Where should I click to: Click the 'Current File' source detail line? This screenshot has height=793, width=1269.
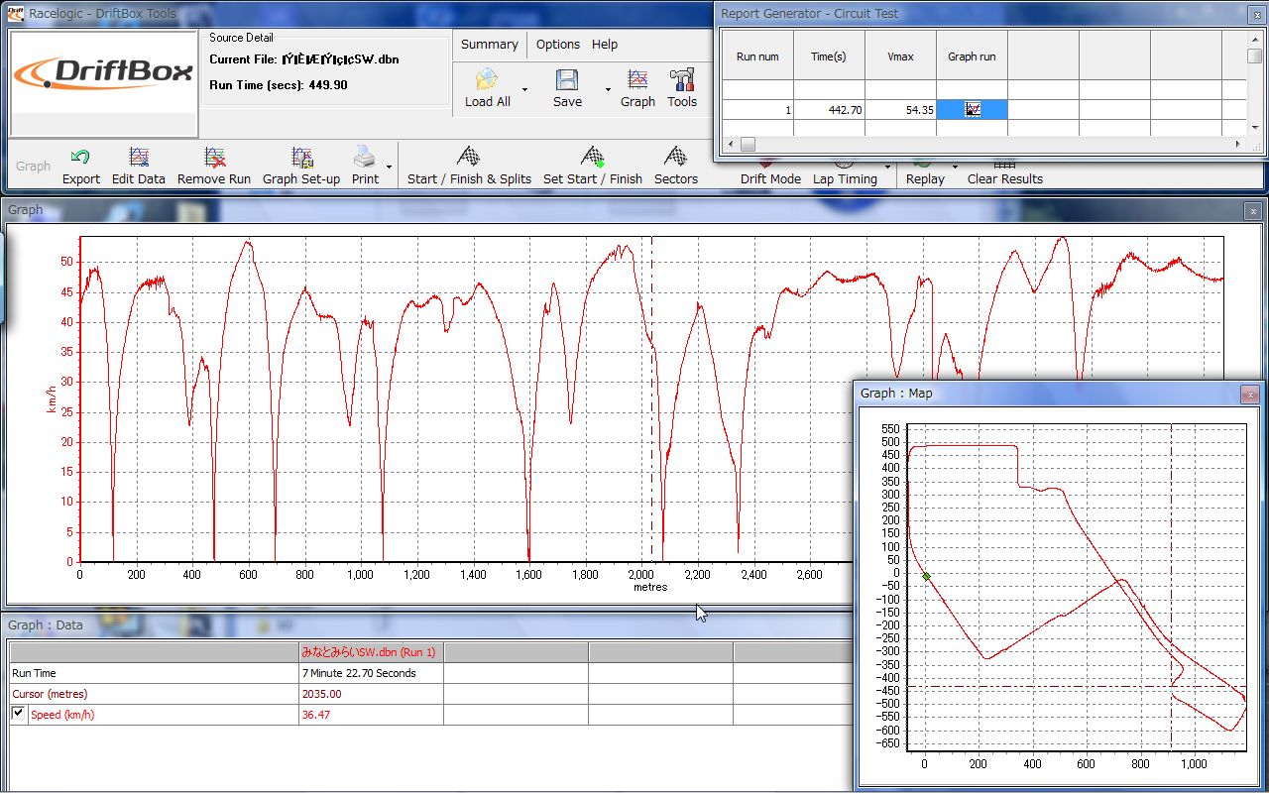click(304, 59)
